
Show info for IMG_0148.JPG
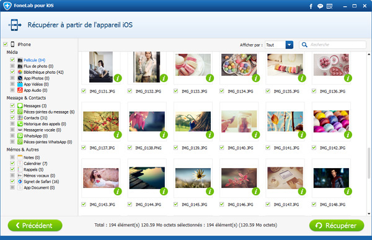348,191
